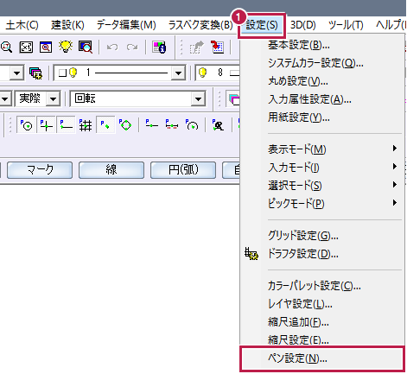Click the grid snap pick icon
Image resolution: width=407 pixels, height=374 pixels.
tap(86, 125)
